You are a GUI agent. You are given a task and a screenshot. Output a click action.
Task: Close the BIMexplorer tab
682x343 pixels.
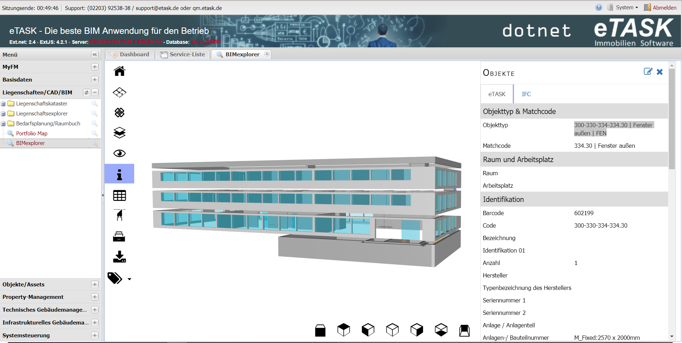(267, 54)
